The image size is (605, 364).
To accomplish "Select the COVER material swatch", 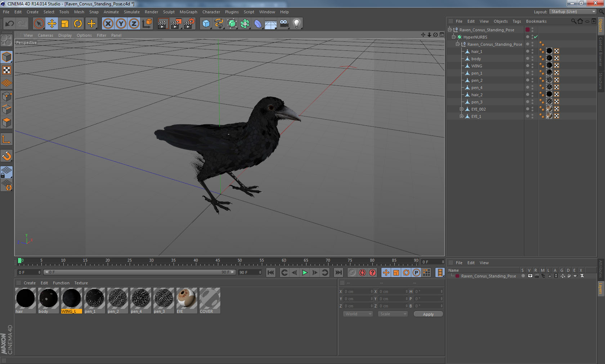I will coord(210,300).
